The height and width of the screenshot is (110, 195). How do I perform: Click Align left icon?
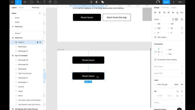155,13
